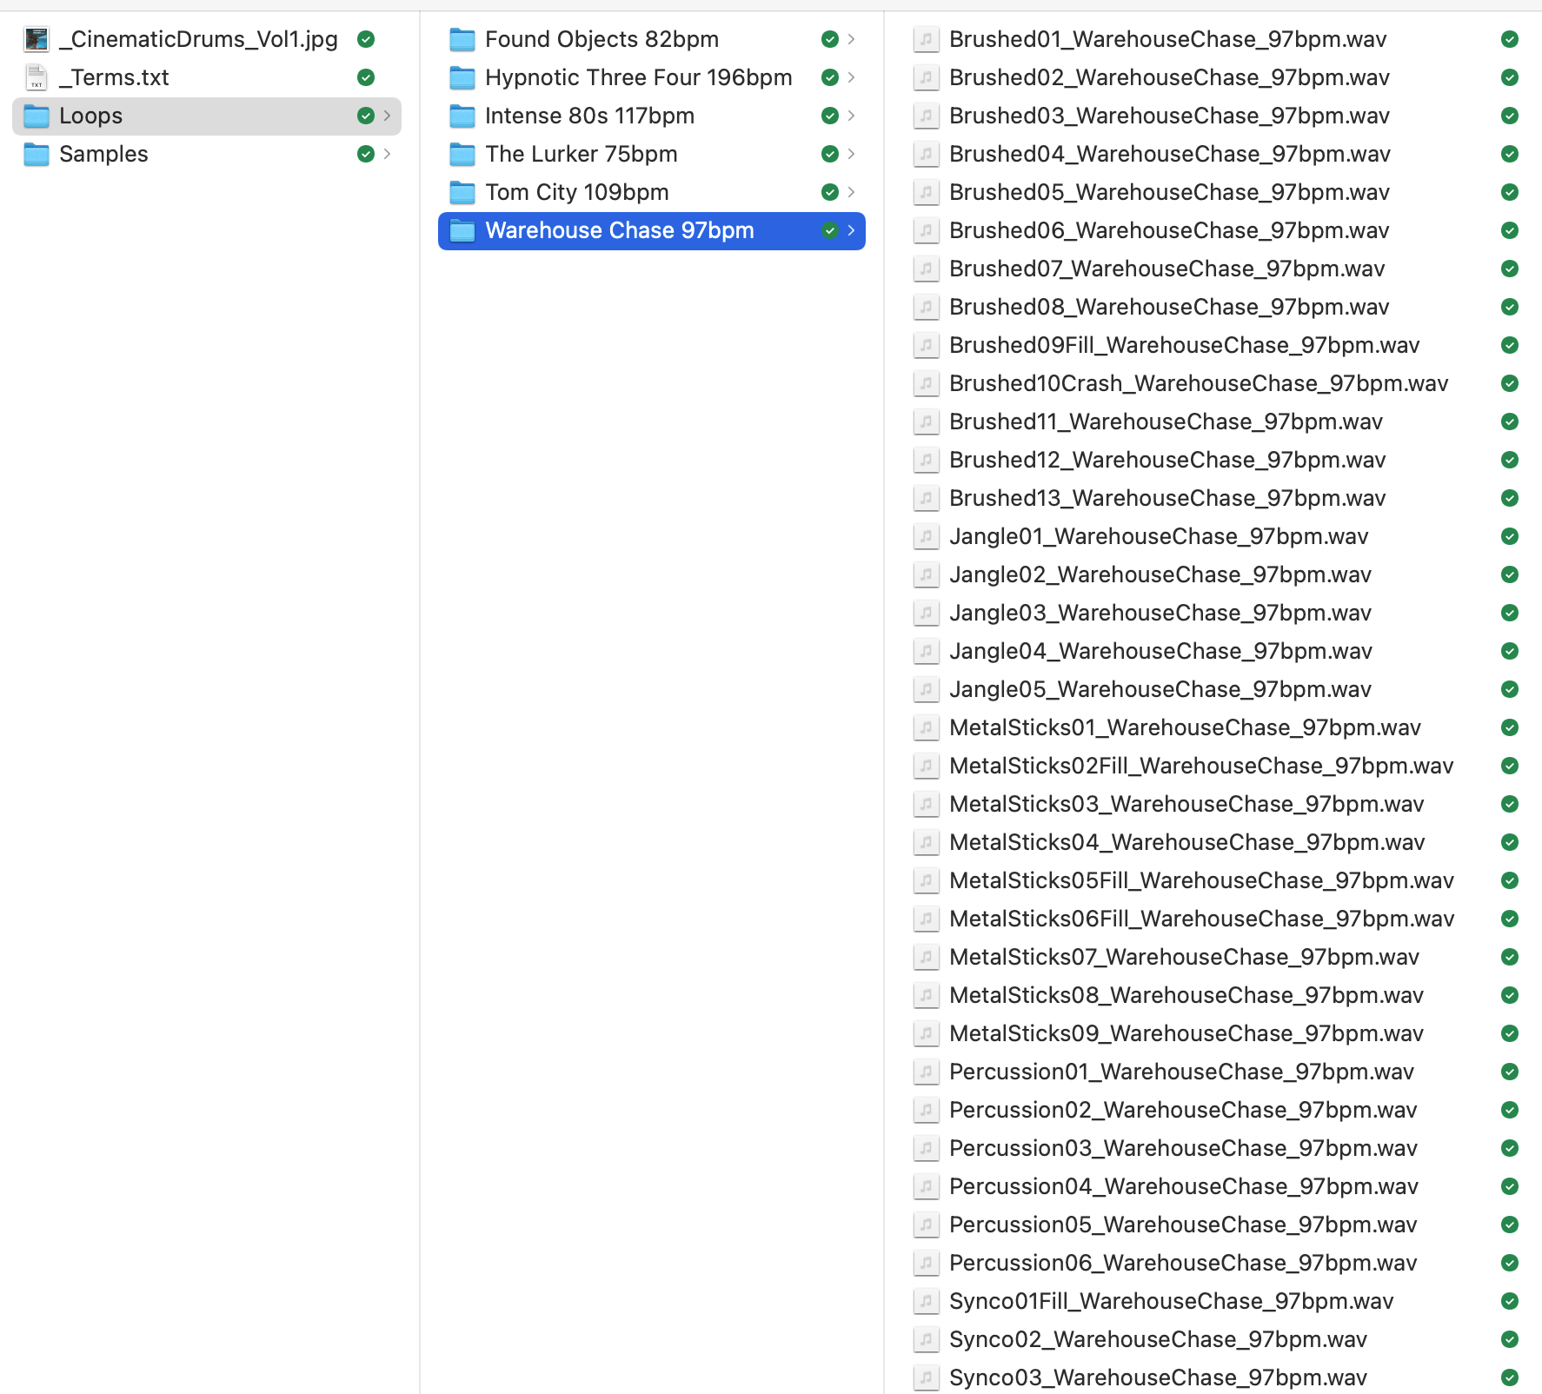
Task: Click the Warehouse Chase 97bpm selected folder
Action: point(619,230)
